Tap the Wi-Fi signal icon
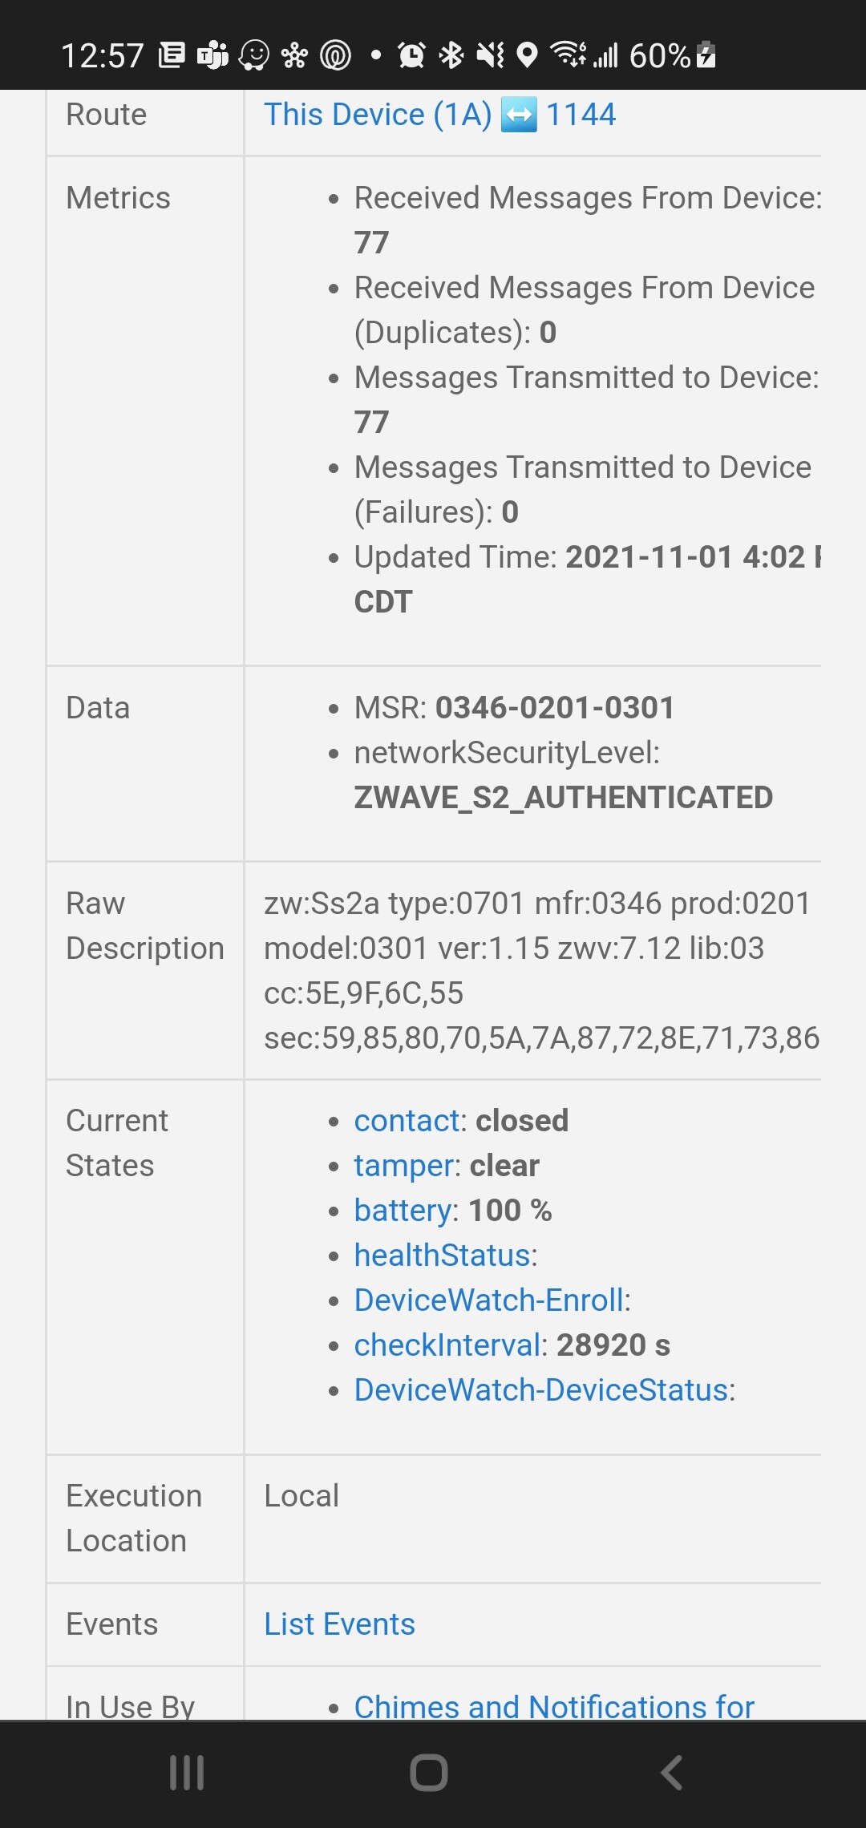Screen dimensions: 866x1828 [568, 55]
